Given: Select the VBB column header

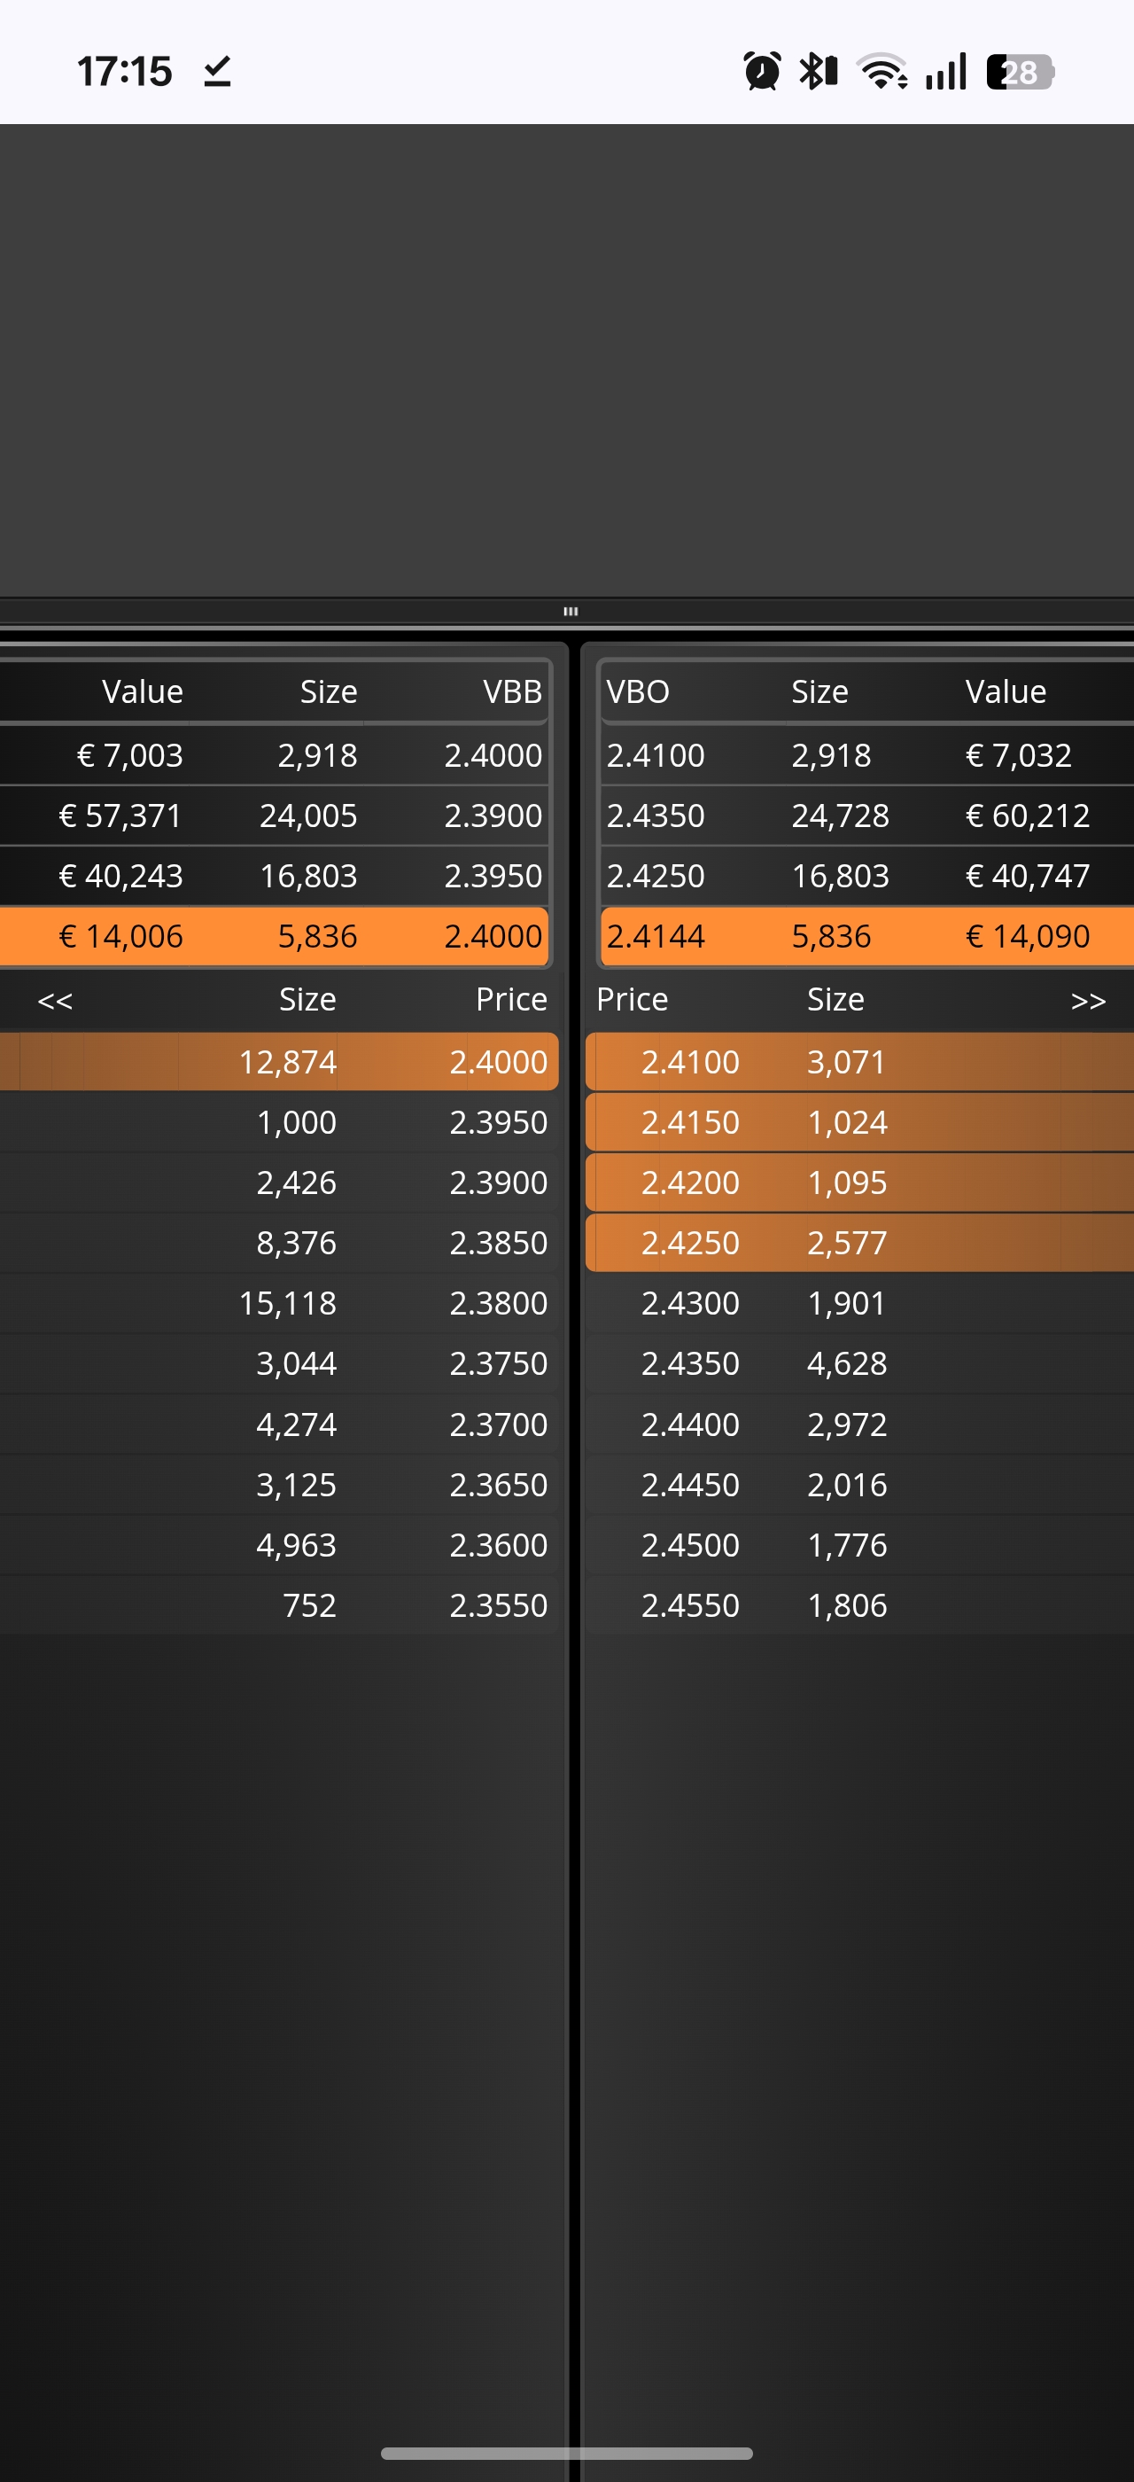Looking at the screenshot, I should pyautogui.click(x=512, y=691).
